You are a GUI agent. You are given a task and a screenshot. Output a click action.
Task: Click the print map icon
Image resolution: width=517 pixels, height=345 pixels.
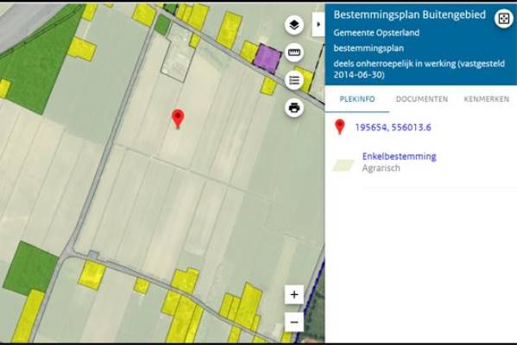(294, 108)
